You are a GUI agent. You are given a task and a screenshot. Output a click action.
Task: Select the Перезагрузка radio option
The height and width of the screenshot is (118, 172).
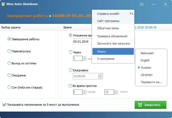(9, 51)
